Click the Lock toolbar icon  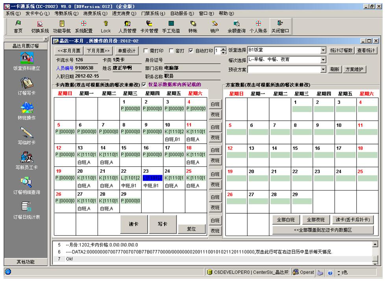point(106,26)
